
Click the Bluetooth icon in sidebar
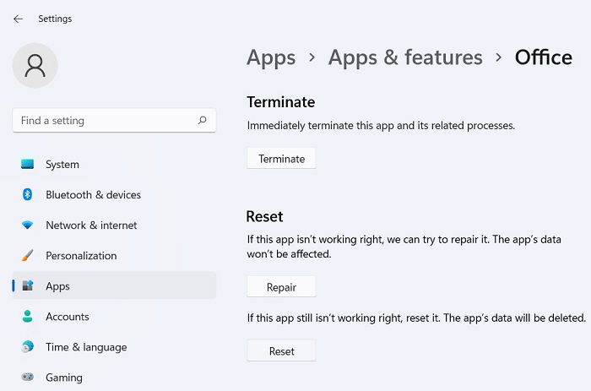click(x=28, y=195)
